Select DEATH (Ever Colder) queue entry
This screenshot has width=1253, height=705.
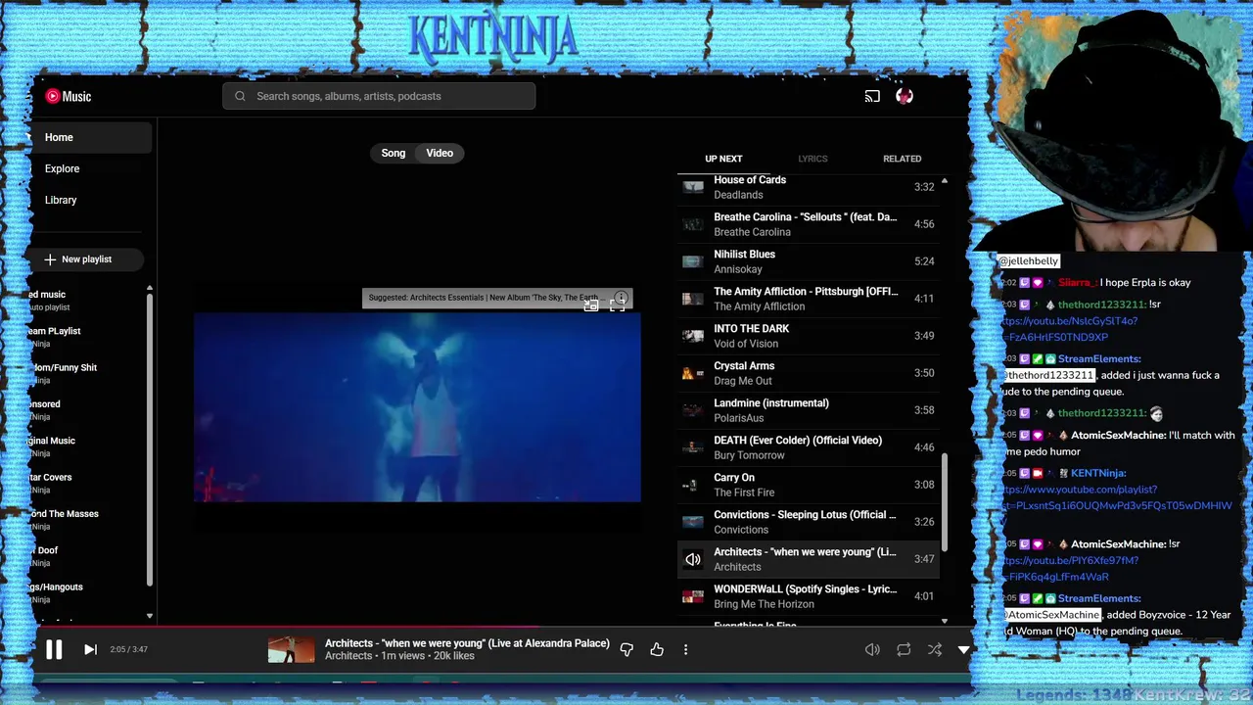809,447
